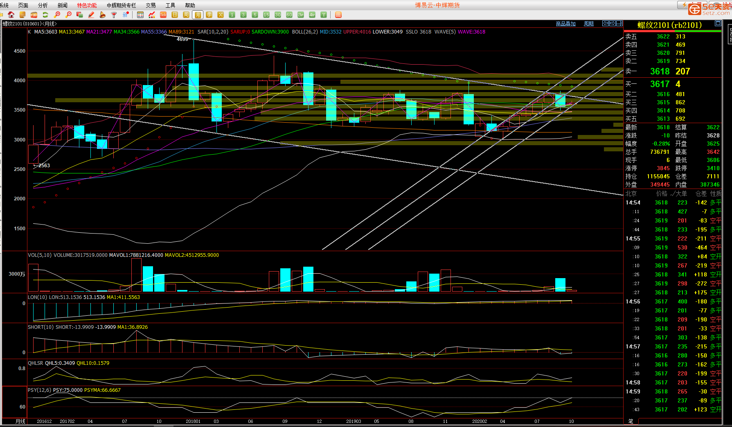Open the alert bell icon

[103, 15]
